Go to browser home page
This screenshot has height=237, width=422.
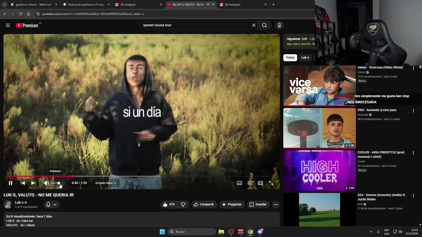[x=28, y=14]
